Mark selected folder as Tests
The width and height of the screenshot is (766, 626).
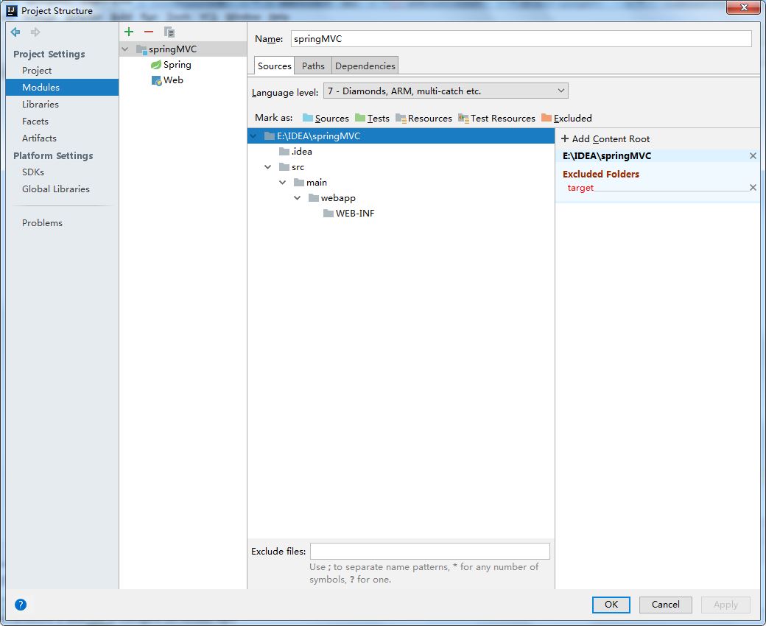click(372, 118)
